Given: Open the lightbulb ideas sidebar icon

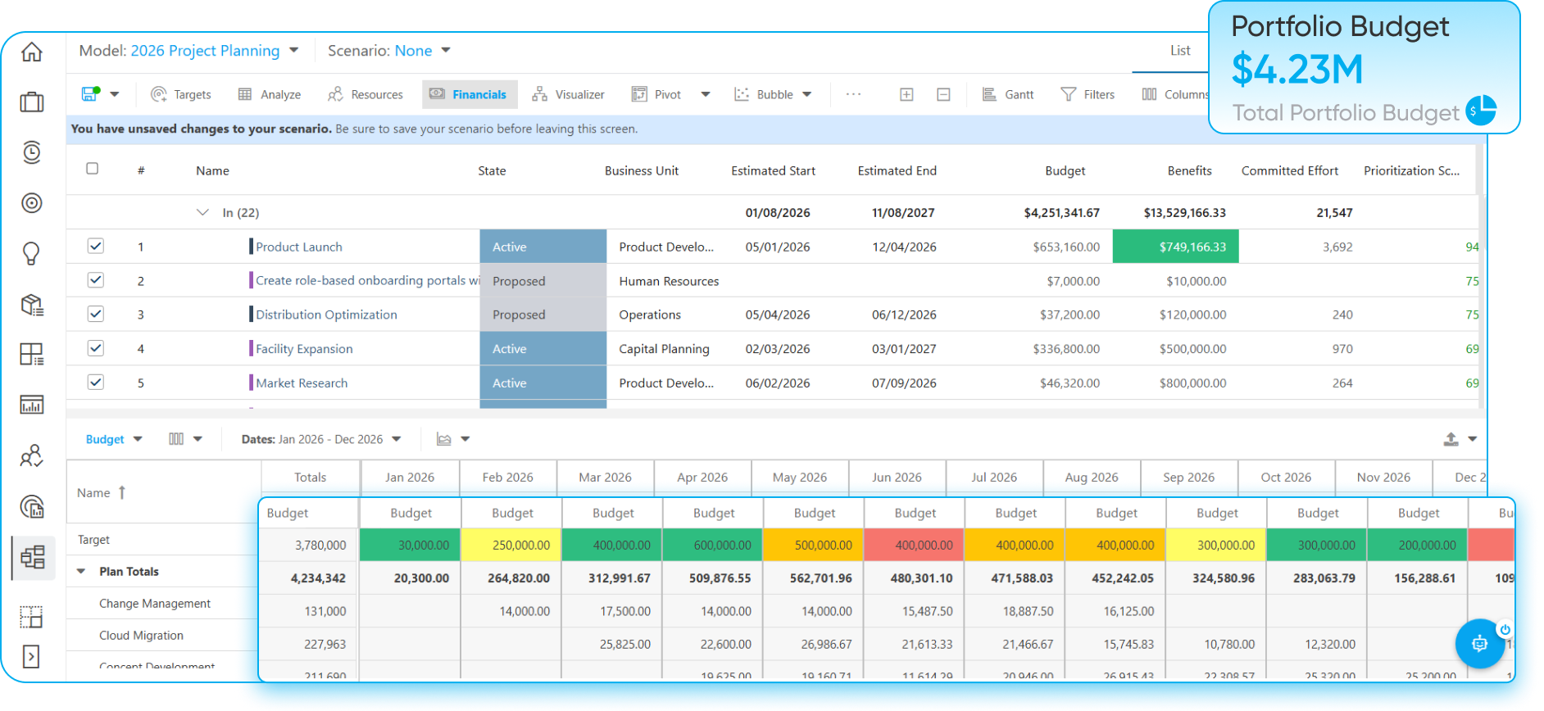Looking at the screenshot, I should (32, 254).
